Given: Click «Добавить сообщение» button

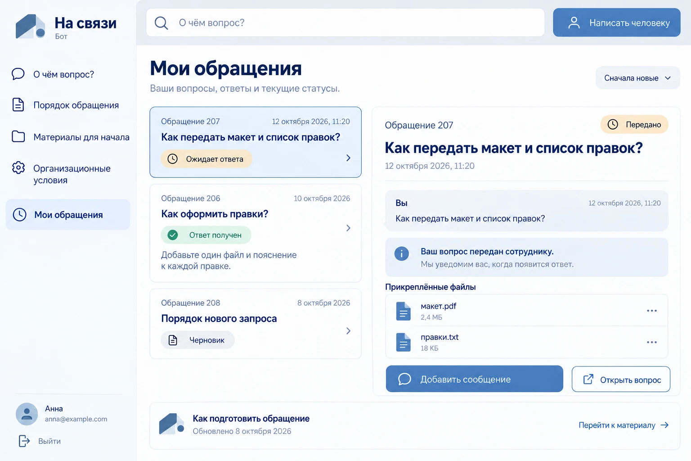Looking at the screenshot, I should pyautogui.click(x=475, y=379).
